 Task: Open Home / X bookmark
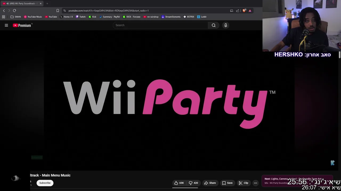66,17
